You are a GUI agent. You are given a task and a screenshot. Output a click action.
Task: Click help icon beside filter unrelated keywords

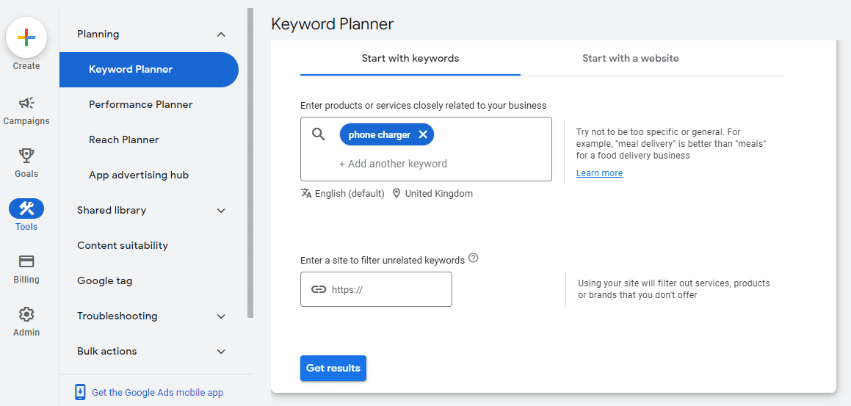pos(474,258)
